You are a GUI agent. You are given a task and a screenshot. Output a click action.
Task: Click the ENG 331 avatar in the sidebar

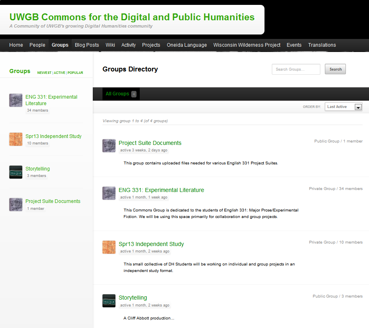point(16,100)
